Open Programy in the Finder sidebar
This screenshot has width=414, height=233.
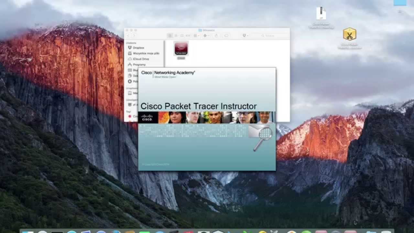pyautogui.click(x=139, y=64)
